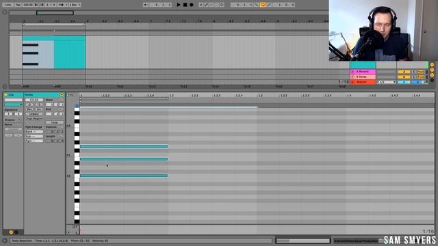Toggle the Loop switch in transport
Screen dimensions: 438x246
(263, 5)
